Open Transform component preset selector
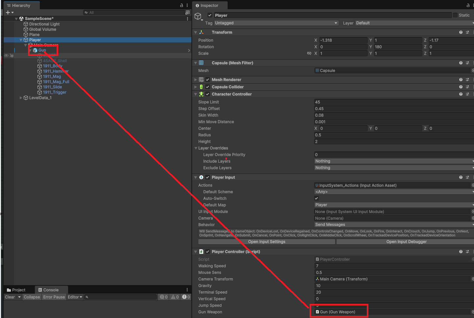 (467, 32)
